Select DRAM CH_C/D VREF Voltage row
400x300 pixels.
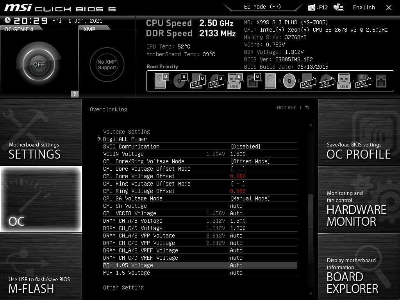pyautogui.click(x=200, y=258)
